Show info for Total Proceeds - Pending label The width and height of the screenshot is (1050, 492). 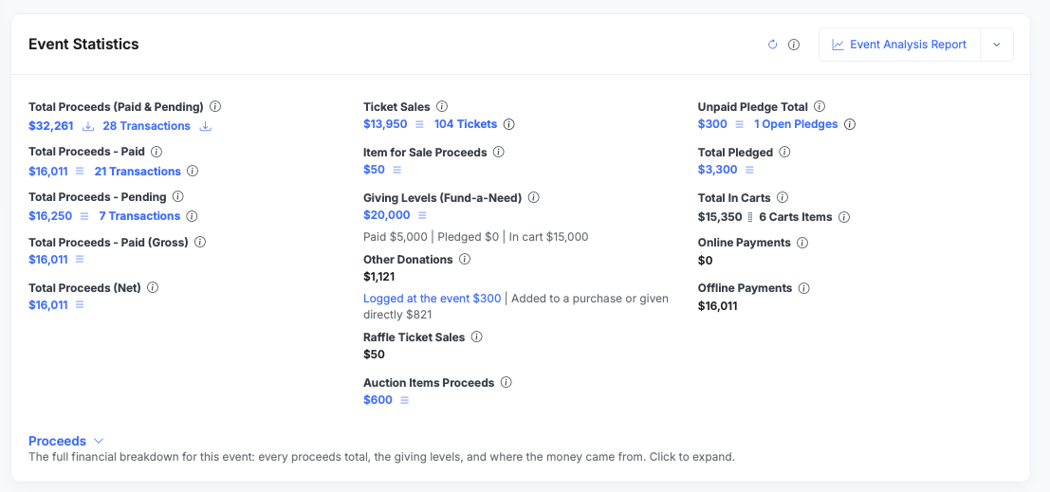tap(177, 197)
